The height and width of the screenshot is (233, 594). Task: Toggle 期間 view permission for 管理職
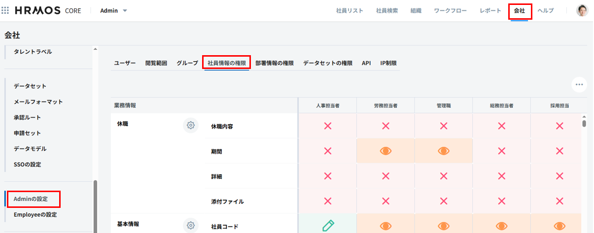tap(443, 151)
